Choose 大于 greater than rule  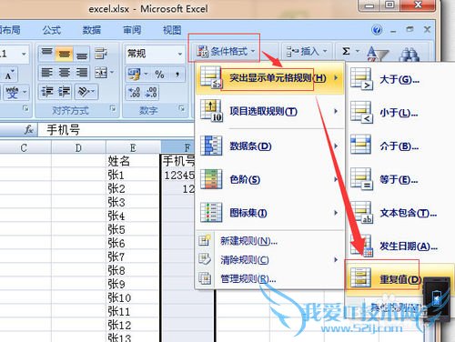pos(399,80)
